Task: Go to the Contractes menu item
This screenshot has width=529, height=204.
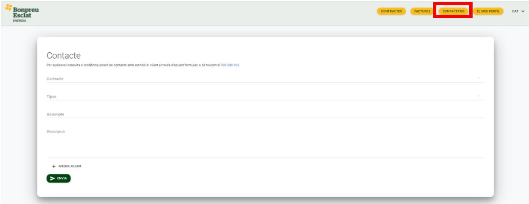Action: click(x=391, y=11)
